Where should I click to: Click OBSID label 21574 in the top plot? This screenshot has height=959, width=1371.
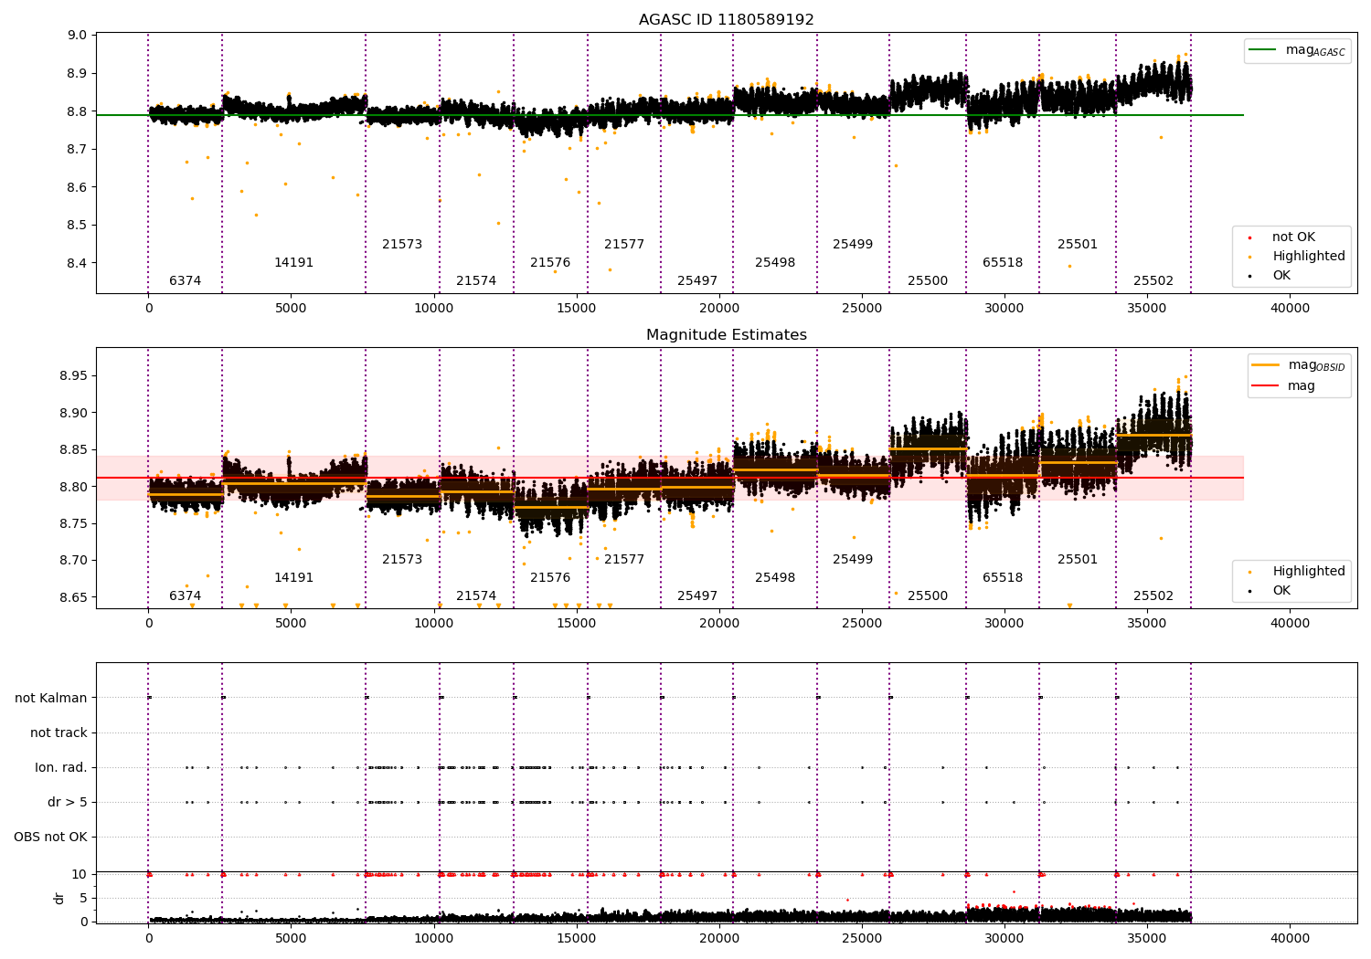[476, 281]
